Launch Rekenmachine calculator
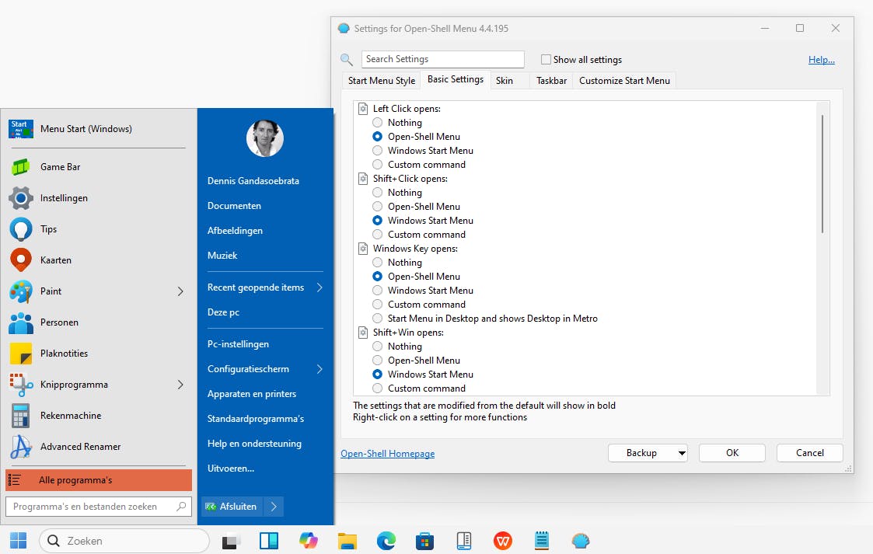This screenshot has width=873, height=554. click(x=20, y=416)
